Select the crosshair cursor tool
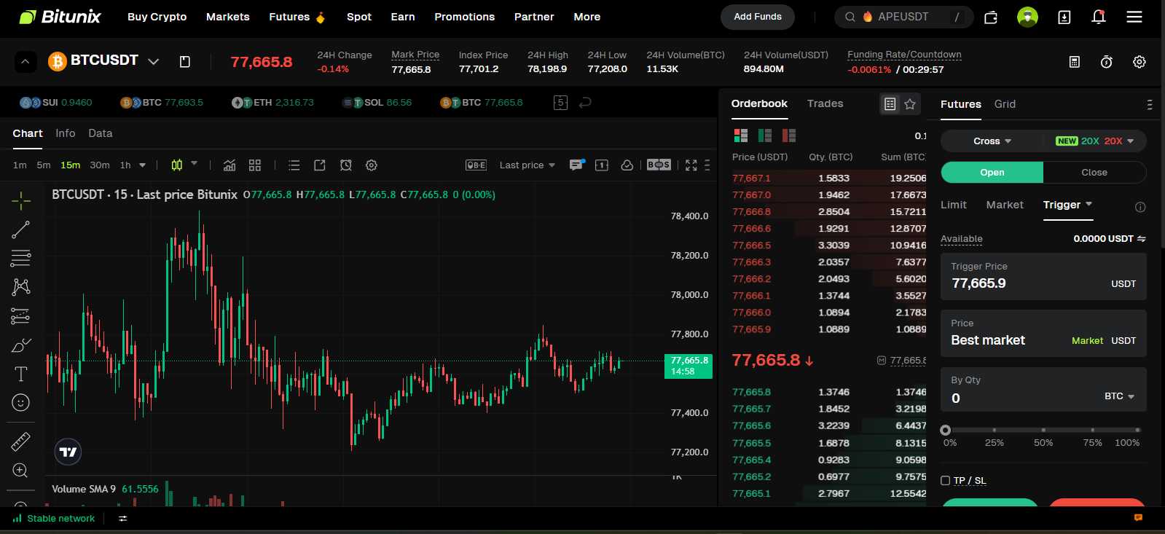Screen dimensions: 1165x534 coord(21,200)
